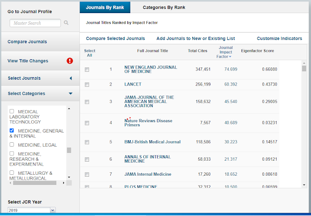311x216 pixels.
Task: Check Medicine, Research & Experimental category
Action: 12,153
